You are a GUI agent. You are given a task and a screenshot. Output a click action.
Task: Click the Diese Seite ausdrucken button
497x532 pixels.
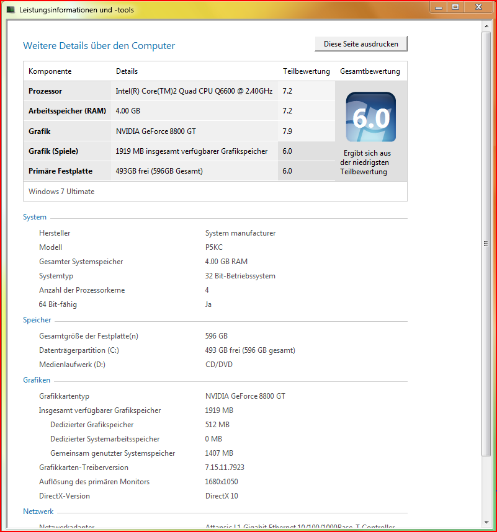tap(361, 44)
